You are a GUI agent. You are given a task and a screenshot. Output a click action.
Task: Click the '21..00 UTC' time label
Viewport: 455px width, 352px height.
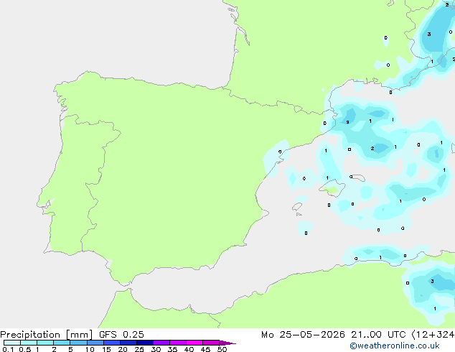point(378,335)
